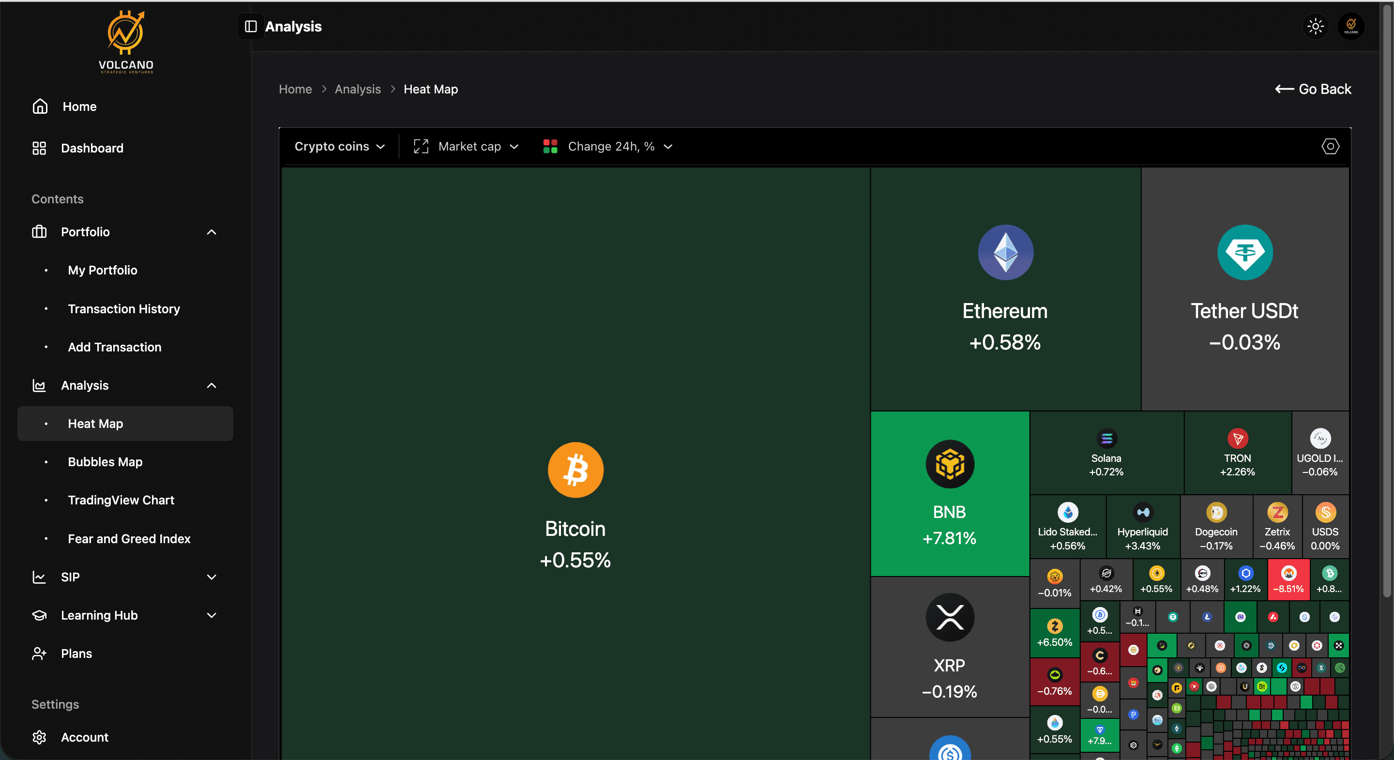Click the Solana +0.72% value
The image size is (1394, 760).
click(1106, 472)
